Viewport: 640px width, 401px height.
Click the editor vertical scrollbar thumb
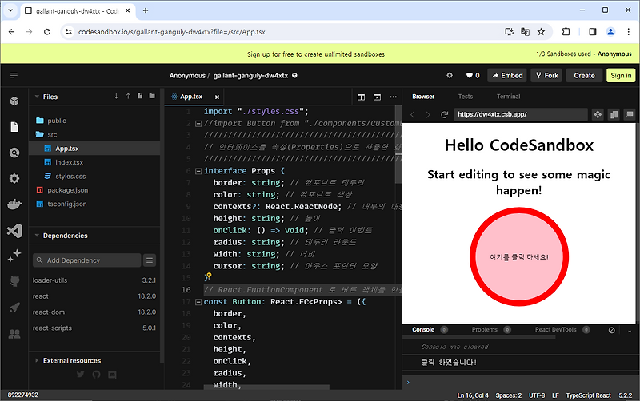(398, 145)
